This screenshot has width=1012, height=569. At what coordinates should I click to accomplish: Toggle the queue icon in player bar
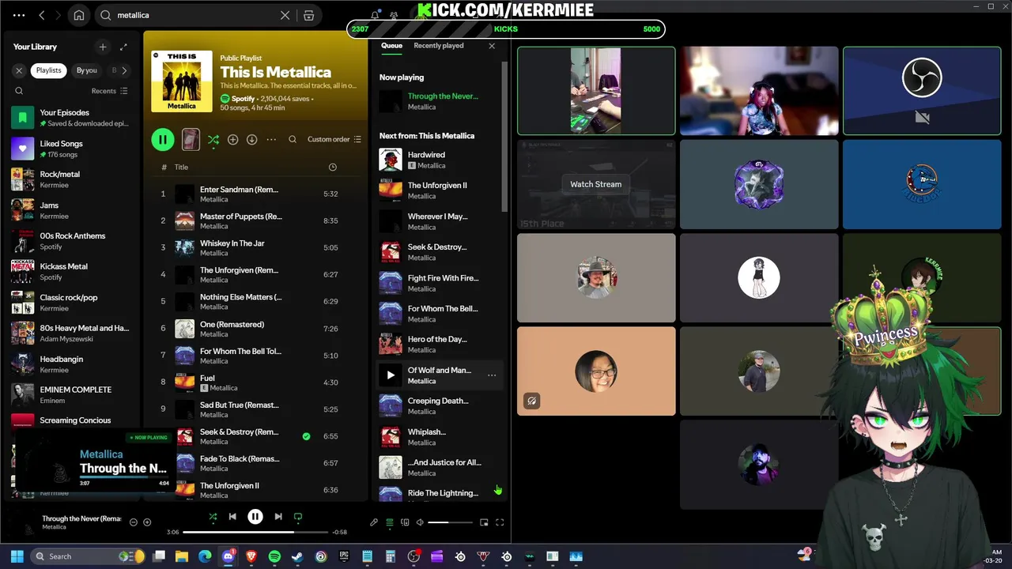point(390,522)
